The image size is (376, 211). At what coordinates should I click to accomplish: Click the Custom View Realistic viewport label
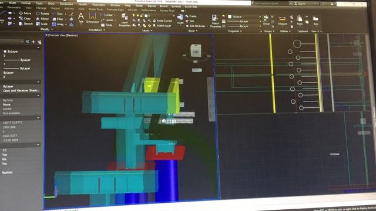pyautogui.click(x=62, y=35)
